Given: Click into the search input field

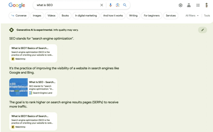Looking at the screenshot, I should [x=66, y=5].
